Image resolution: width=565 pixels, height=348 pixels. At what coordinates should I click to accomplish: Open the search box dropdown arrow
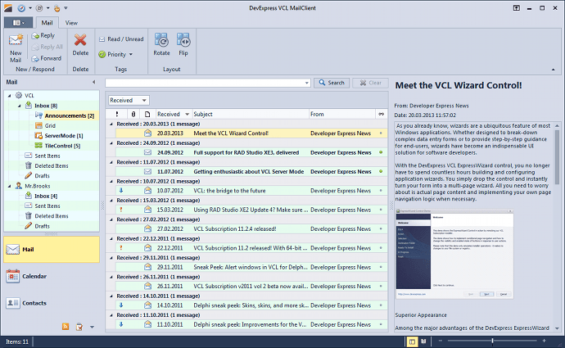click(306, 83)
